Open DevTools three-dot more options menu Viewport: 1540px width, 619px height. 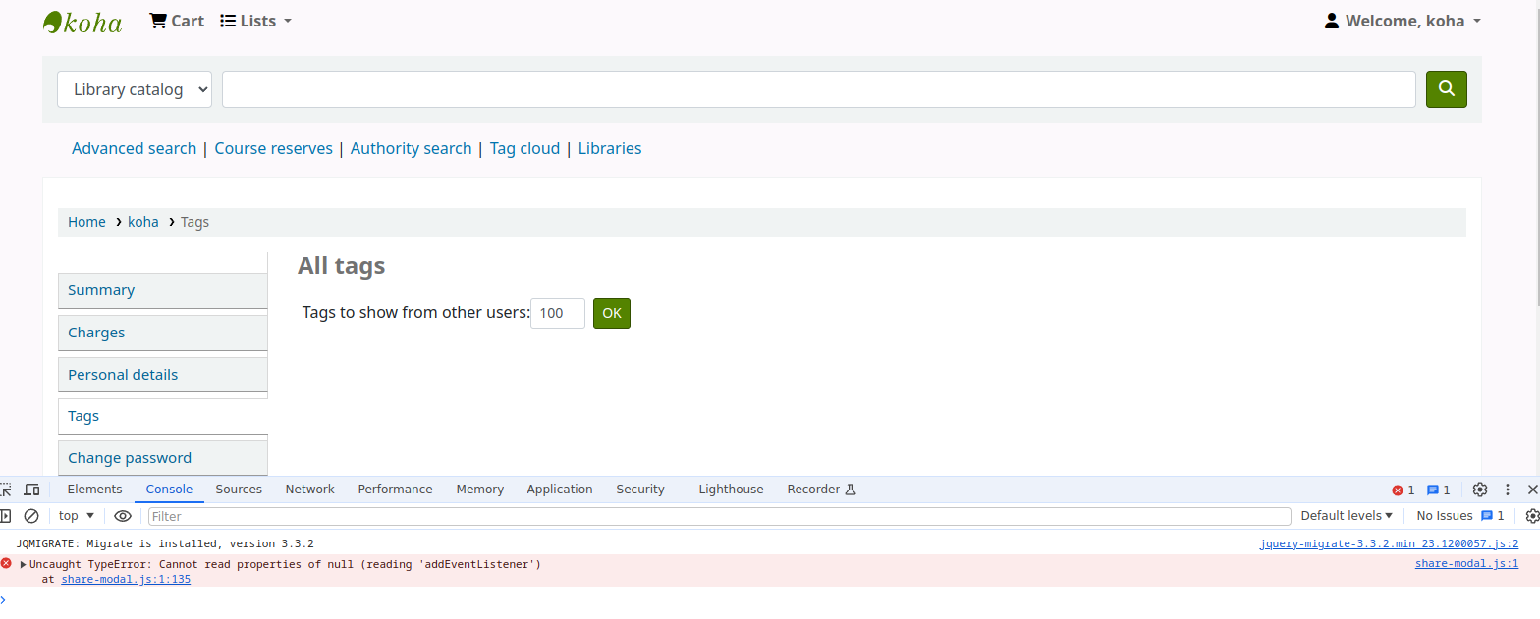coord(1508,490)
